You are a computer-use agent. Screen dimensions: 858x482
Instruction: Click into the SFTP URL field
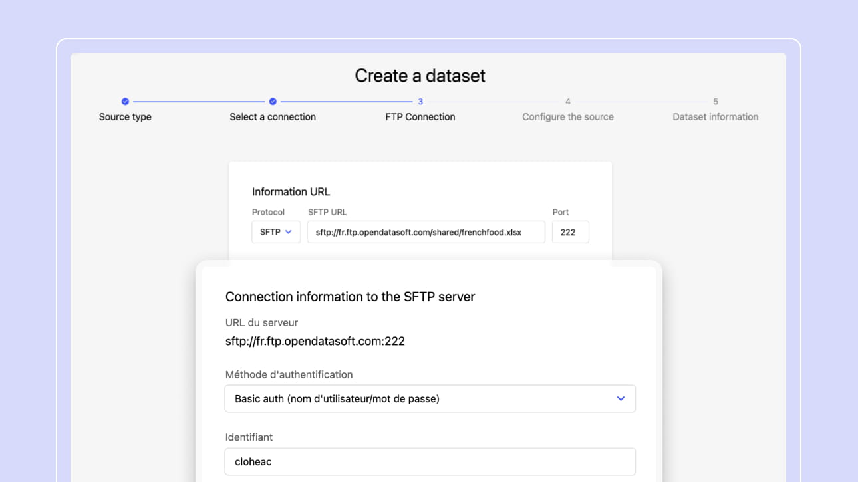[x=426, y=232]
